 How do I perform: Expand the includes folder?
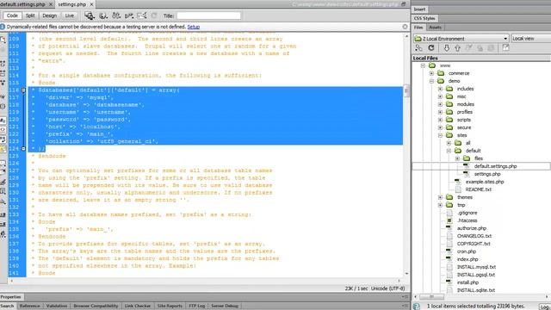(440, 89)
